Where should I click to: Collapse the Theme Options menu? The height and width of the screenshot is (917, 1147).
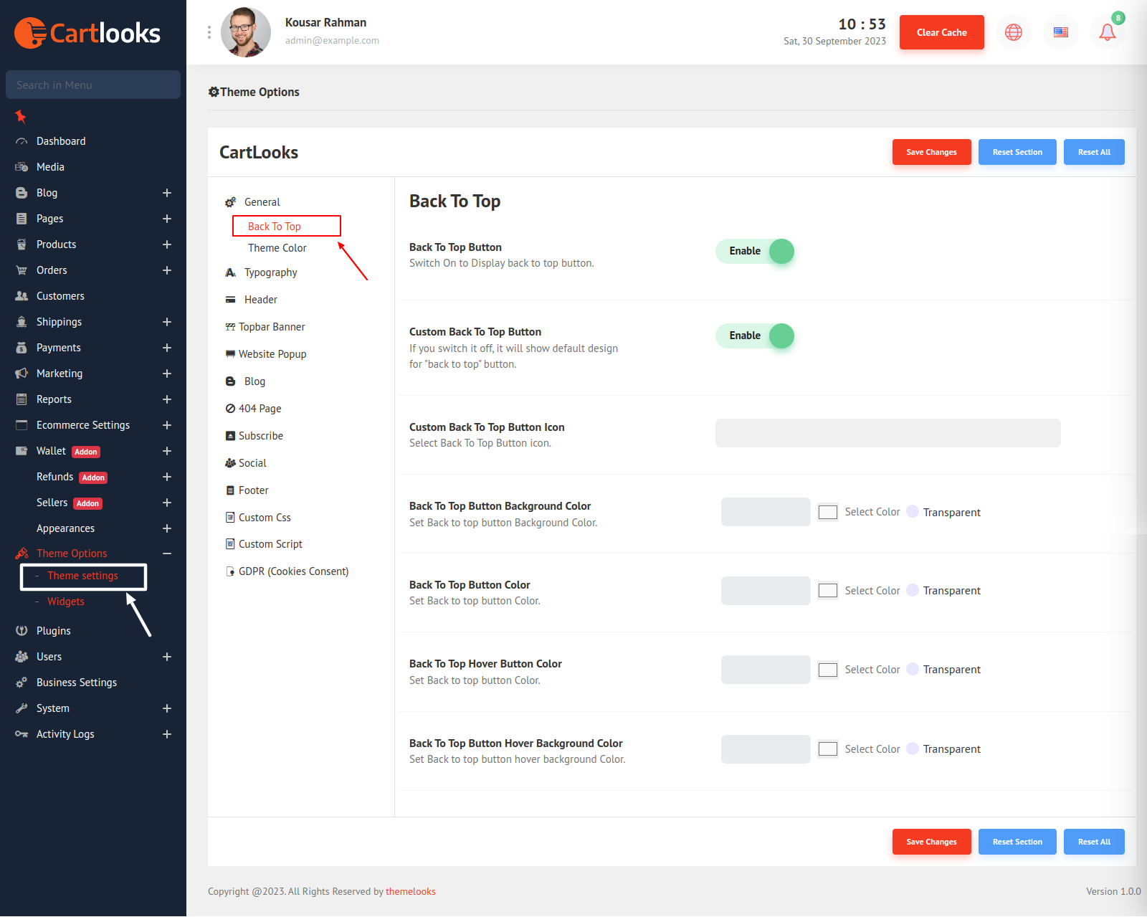(166, 553)
